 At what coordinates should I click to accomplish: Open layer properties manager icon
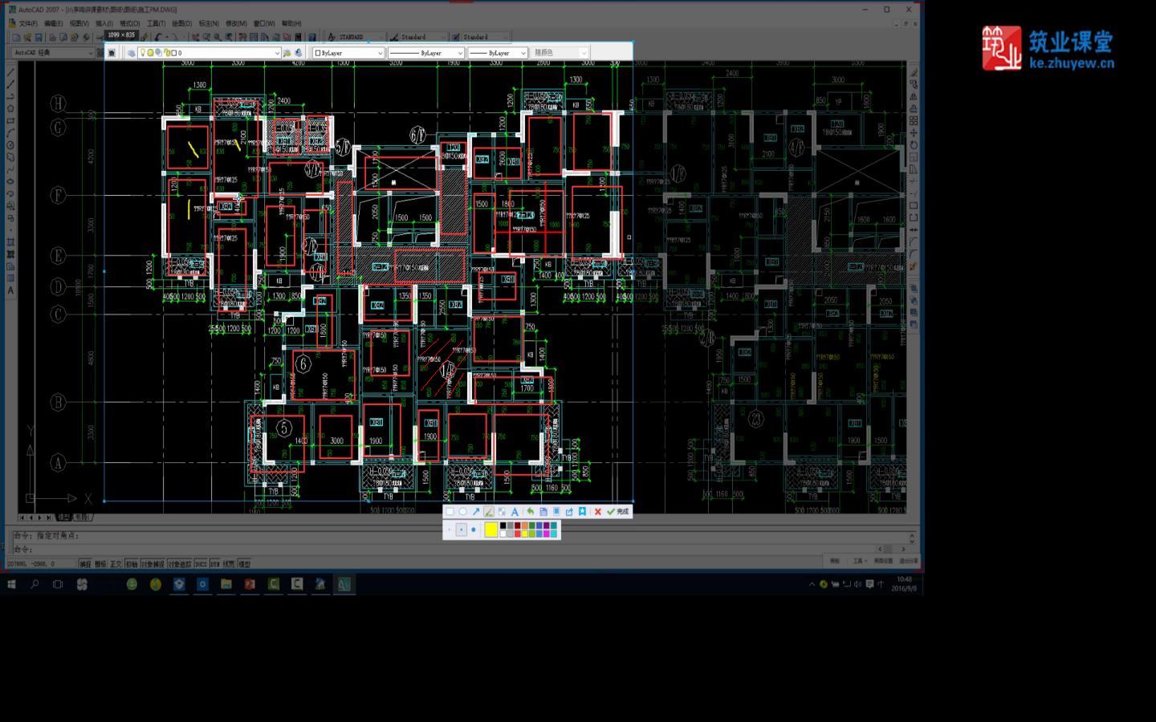coord(131,53)
